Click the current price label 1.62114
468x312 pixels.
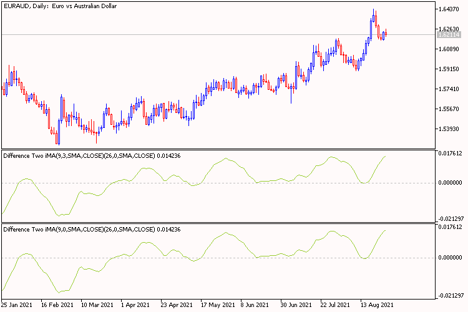pos(449,35)
